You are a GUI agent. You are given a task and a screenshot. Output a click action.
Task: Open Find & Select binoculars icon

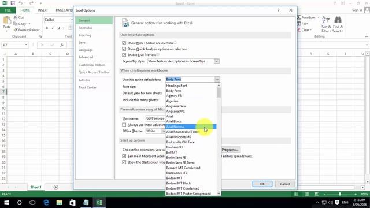pos(338,20)
